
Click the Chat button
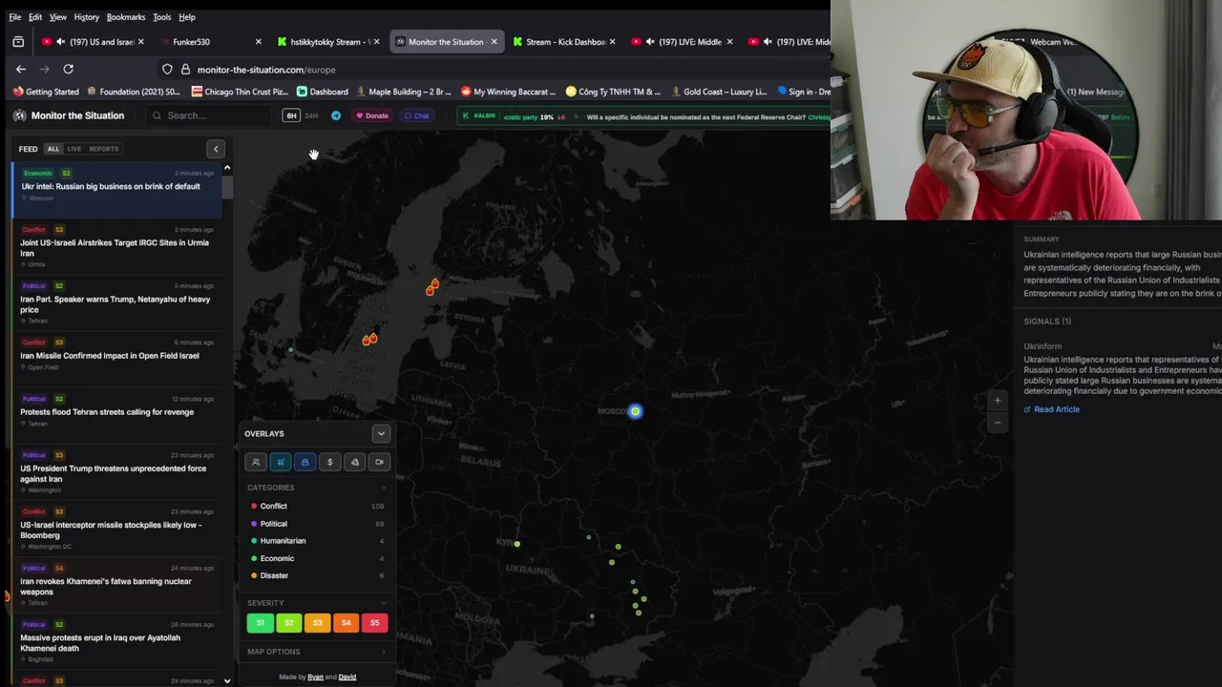pyautogui.click(x=416, y=115)
